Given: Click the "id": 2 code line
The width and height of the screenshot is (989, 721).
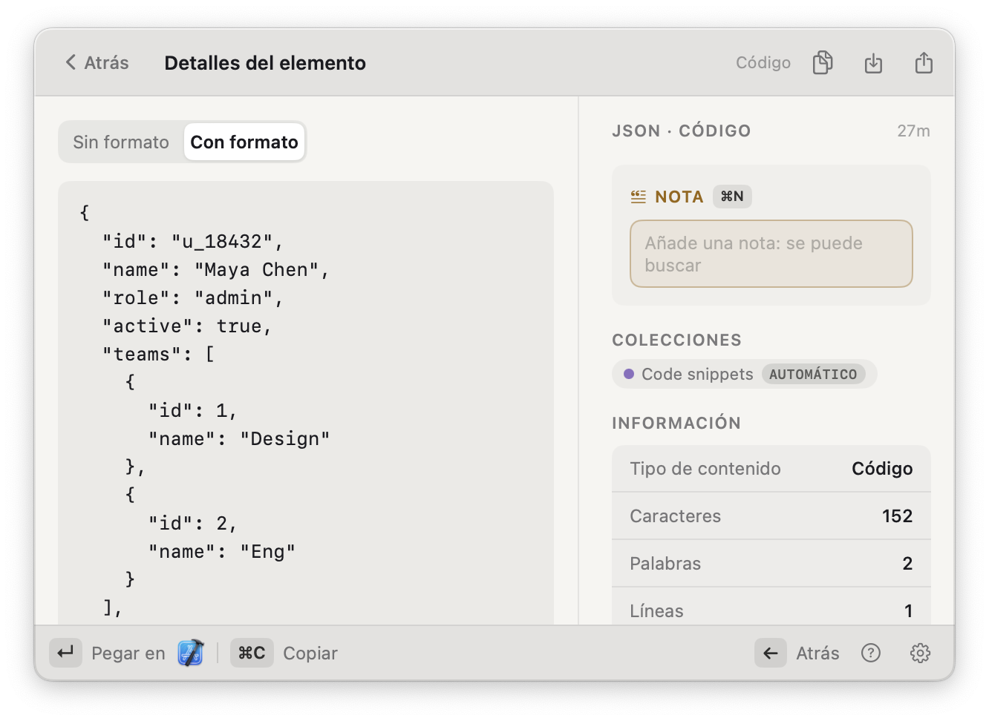Looking at the screenshot, I should pyautogui.click(x=193, y=524).
